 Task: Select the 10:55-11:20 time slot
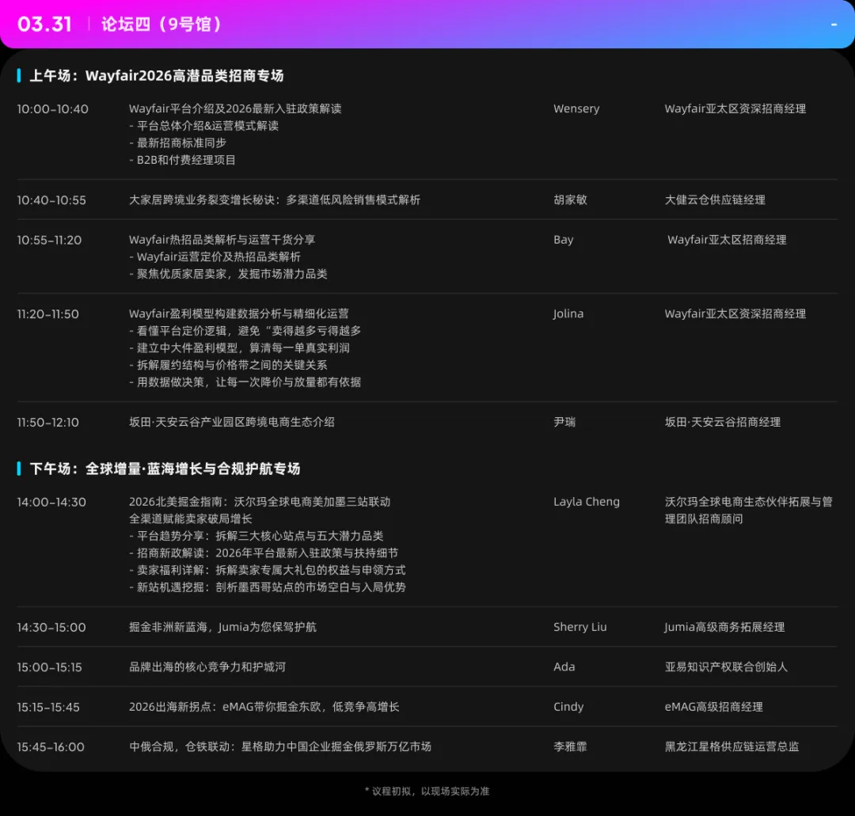point(49,240)
